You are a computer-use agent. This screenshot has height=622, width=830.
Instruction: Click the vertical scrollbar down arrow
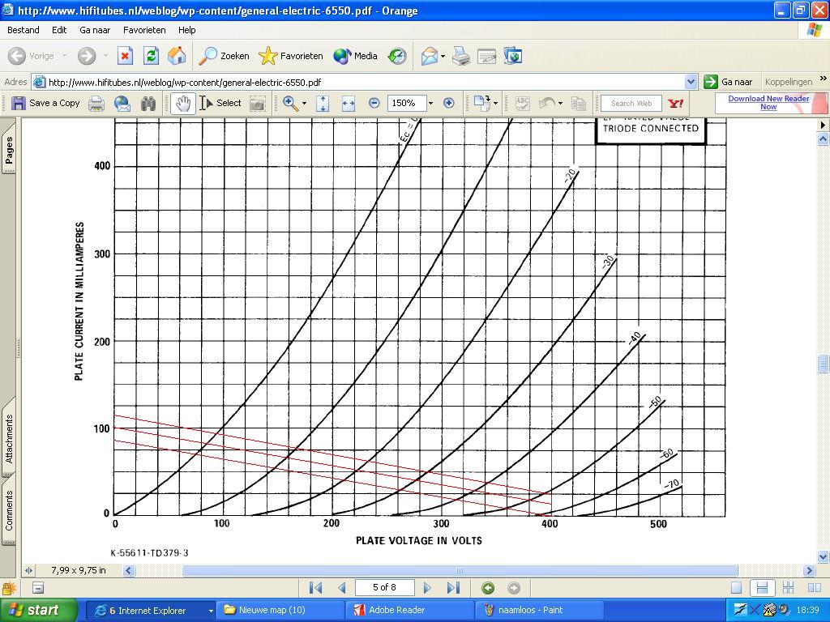tap(823, 556)
